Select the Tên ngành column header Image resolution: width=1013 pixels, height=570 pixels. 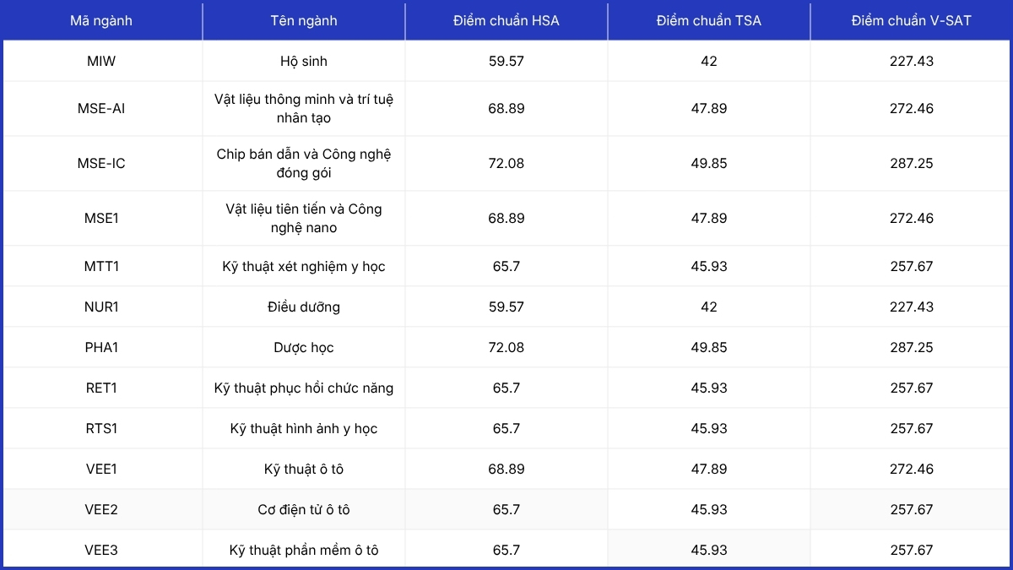pos(304,21)
